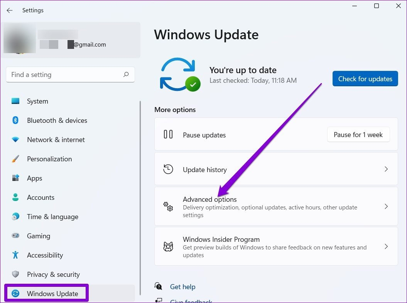This screenshot has height=303, width=407.
Task: Click the Windows Update page title
Action: click(206, 34)
